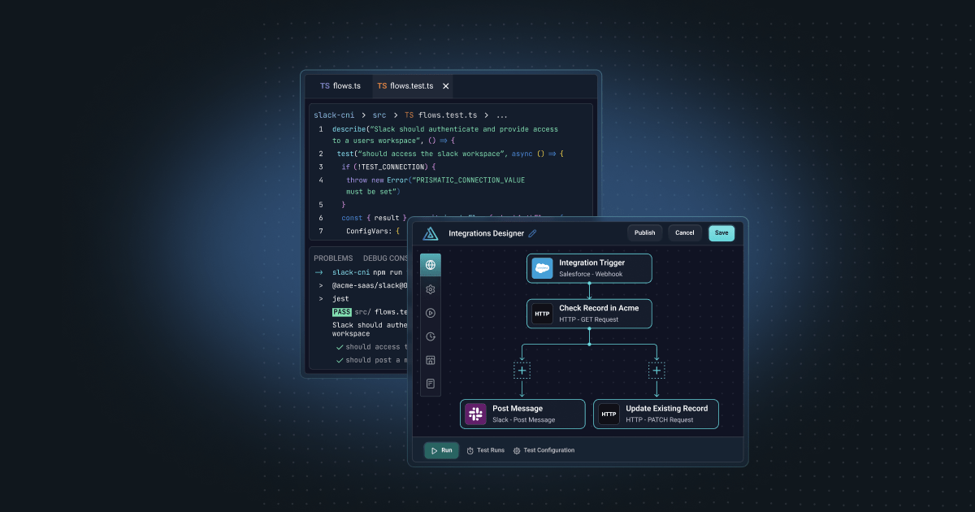
Task: Open Test Configuration
Action: pyautogui.click(x=544, y=450)
